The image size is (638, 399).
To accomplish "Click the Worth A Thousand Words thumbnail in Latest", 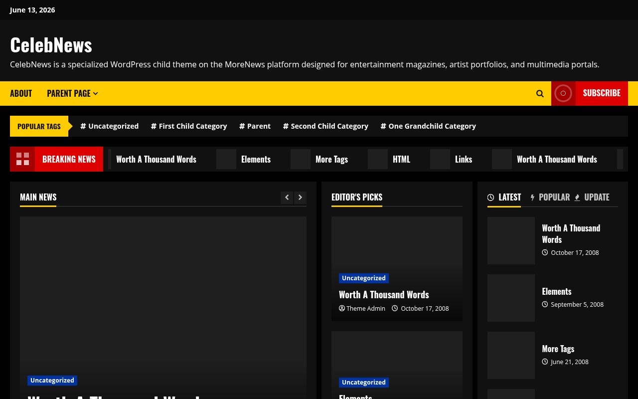I will point(511,240).
